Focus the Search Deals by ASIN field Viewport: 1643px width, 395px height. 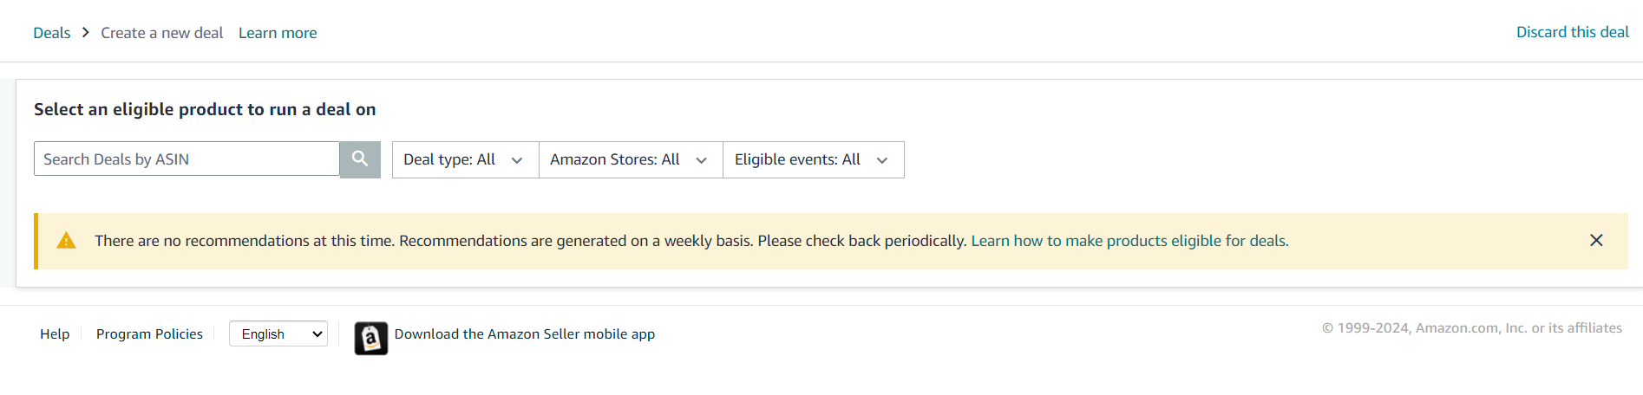(187, 159)
